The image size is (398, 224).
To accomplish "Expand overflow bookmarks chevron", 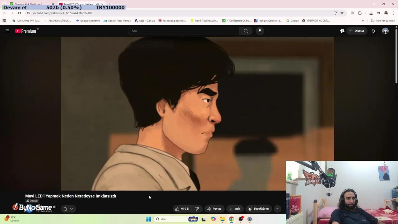I will pyautogui.click(x=363, y=21).
